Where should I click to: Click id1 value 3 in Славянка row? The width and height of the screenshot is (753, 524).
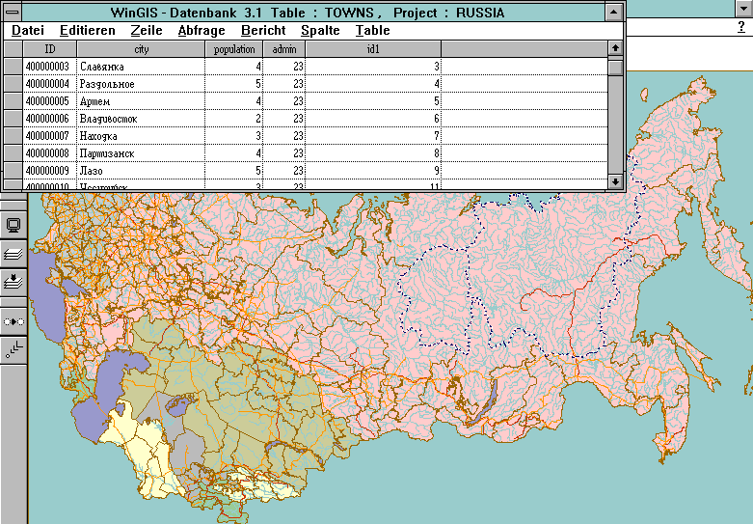[x=373, y=67]
